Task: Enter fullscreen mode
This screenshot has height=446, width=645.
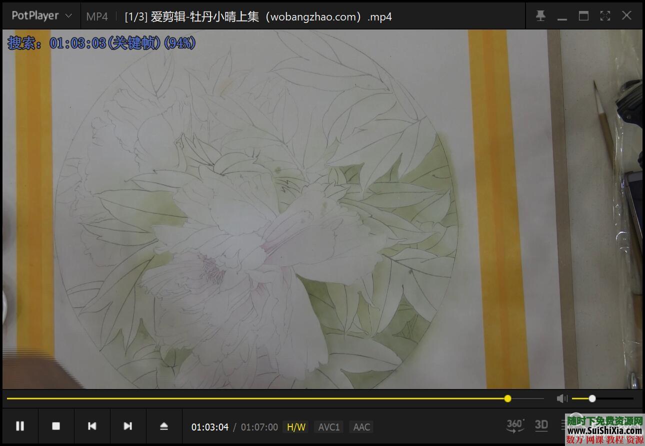Action: point(605,15)
